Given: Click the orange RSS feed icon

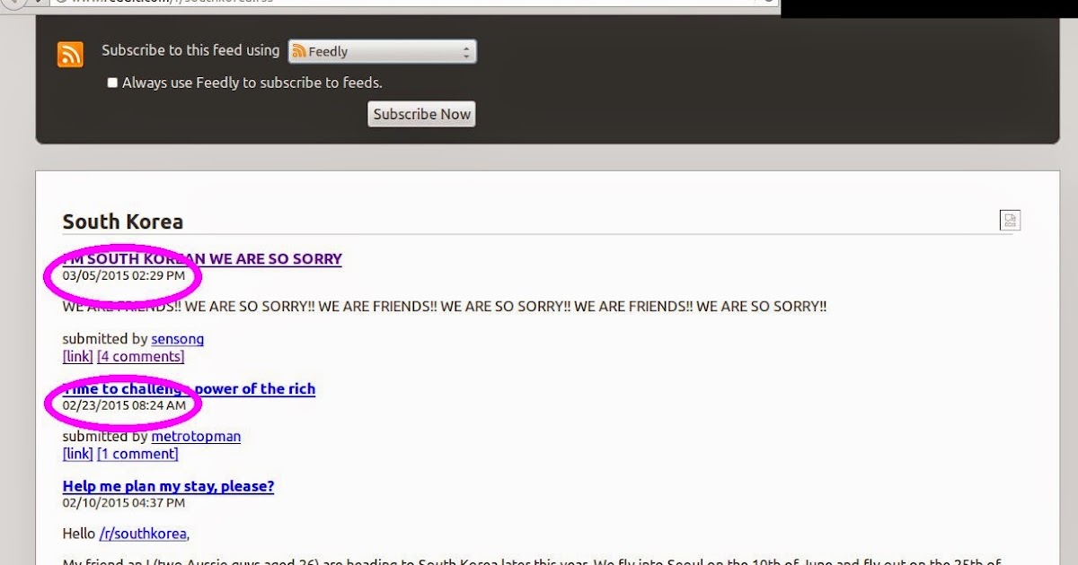Looking at the screenshot, I should (x=70, y=54).
